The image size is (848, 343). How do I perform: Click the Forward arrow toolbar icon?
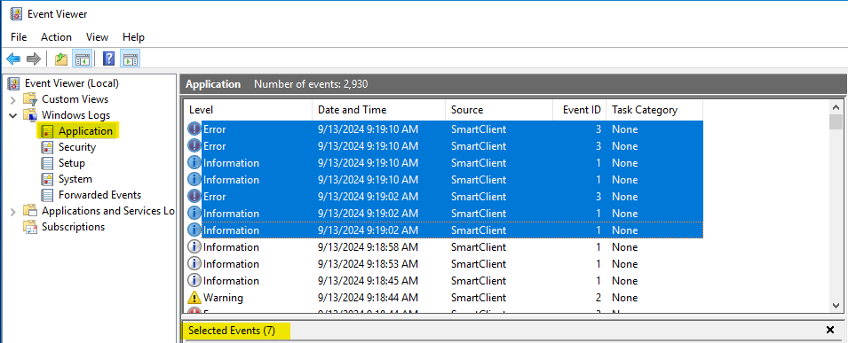(34, 58)
